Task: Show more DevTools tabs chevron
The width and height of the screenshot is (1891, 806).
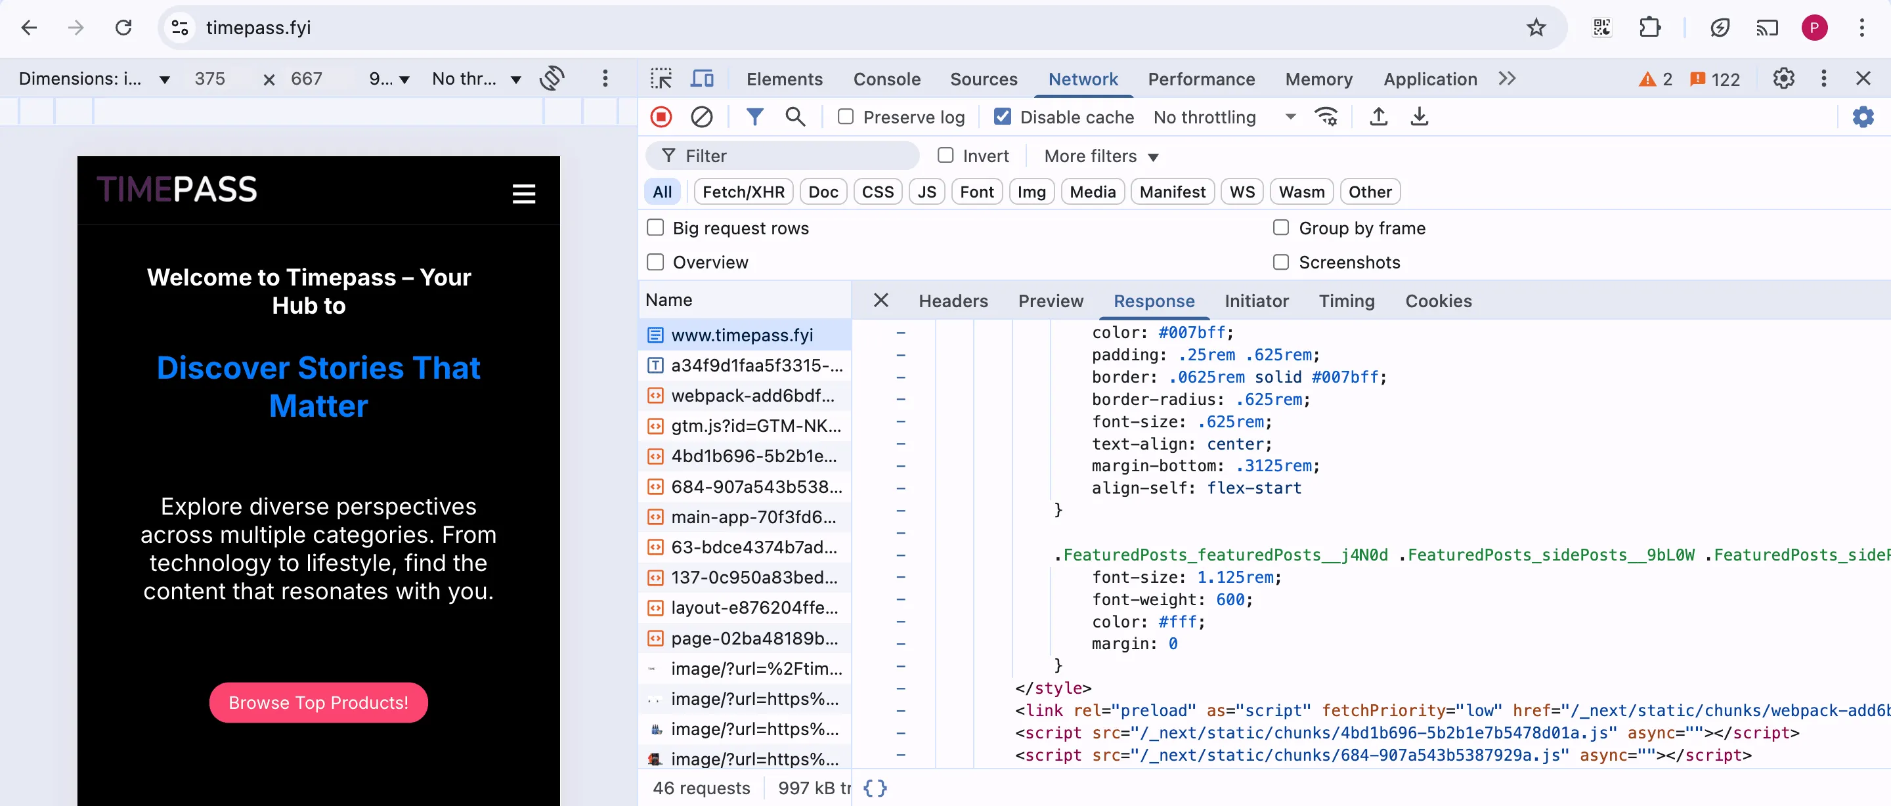Action: click(1507, 79)
